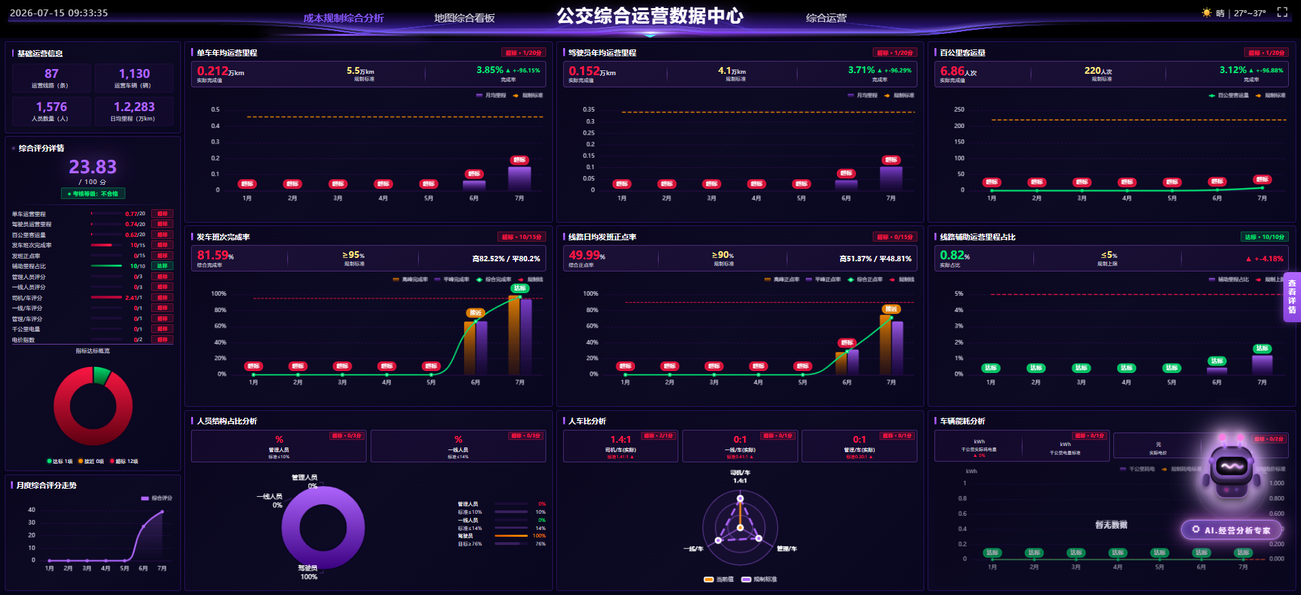
Task: Open the 地图综合看板 tab
Action: point(464,18)
